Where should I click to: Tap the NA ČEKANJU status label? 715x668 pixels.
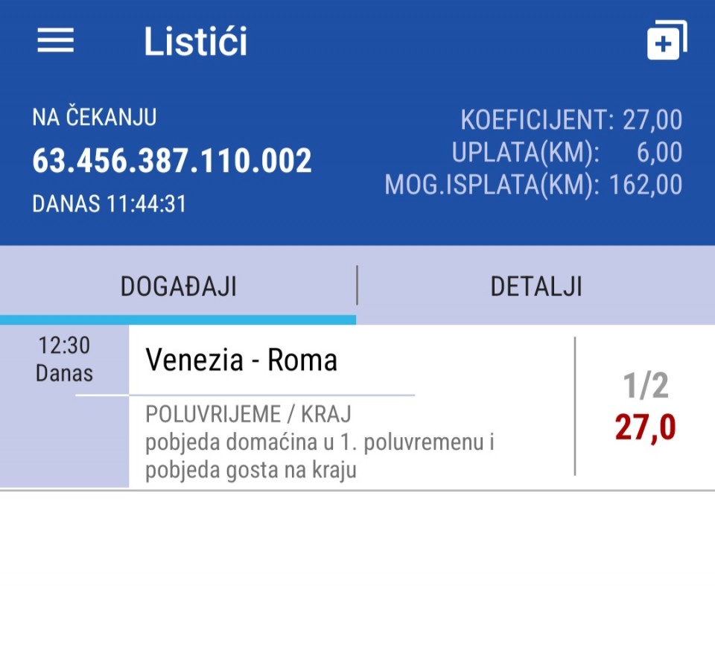click(95, 117)
